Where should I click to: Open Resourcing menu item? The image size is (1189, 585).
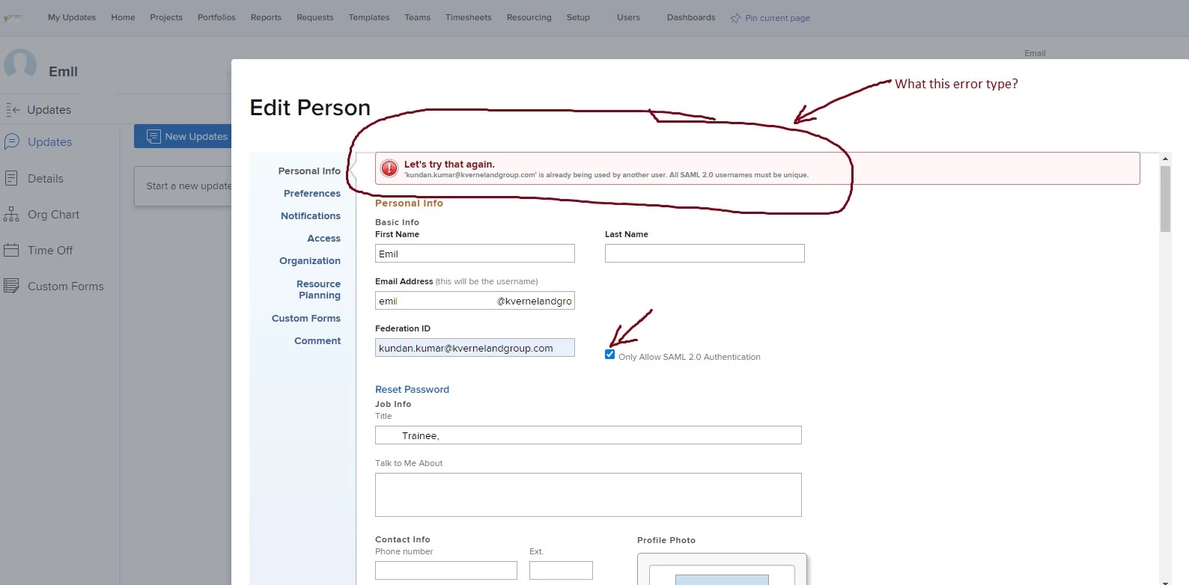529,17
